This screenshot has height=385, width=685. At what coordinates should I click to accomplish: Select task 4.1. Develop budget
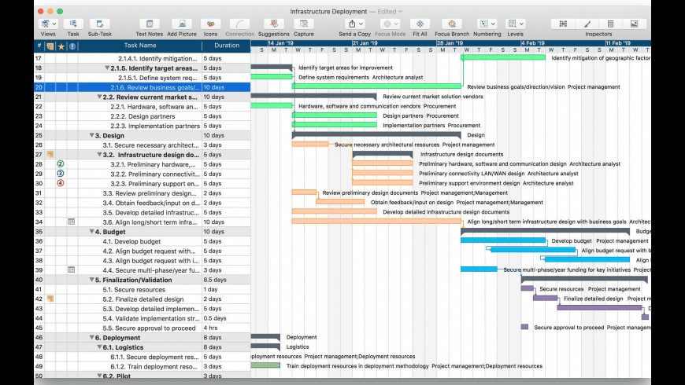click(131, 241)
